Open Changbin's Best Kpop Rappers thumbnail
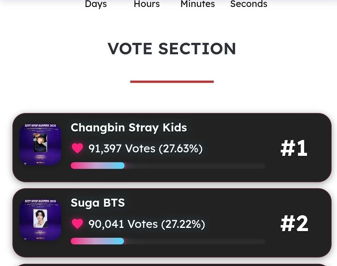Viewport: 337px width, 266px height. [40, 144]
